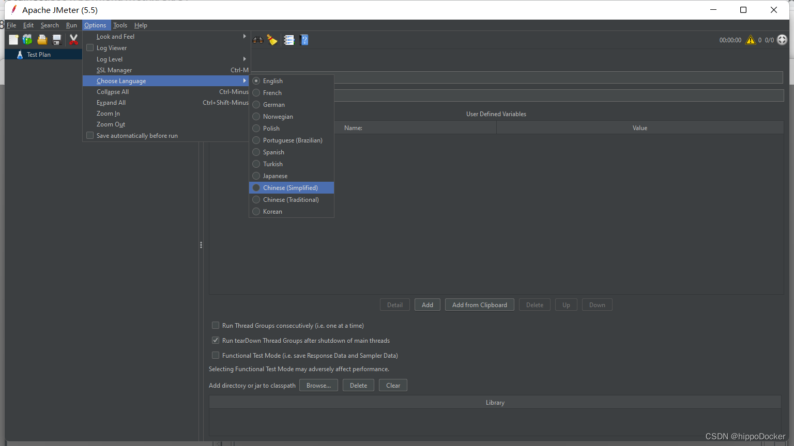Expand the Log Level submenu
794x446 pixels.
pos(166,59)
